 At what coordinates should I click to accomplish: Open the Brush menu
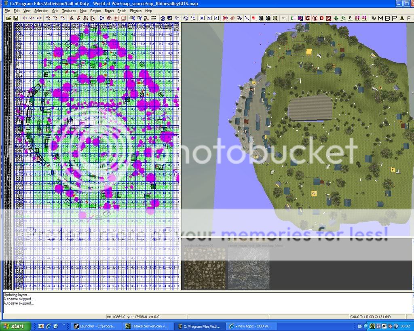[x=109, y=11]
